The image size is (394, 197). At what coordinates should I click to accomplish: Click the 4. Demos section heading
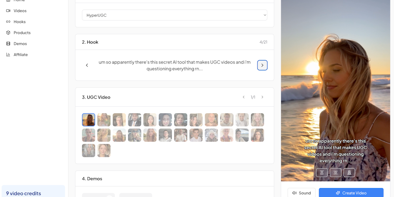(92, 179)
